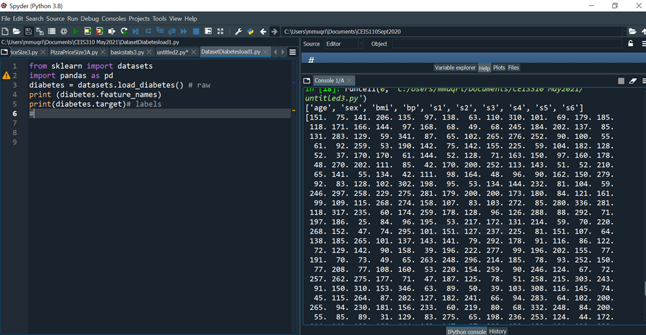The image size is (646, 335).
Task: Start debugging with the Debug file icon
Action: [136, 31]
